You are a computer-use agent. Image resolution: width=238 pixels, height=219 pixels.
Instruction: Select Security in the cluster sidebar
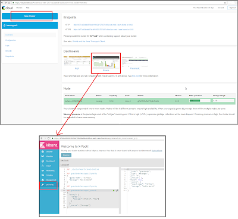tap(8, 51)
